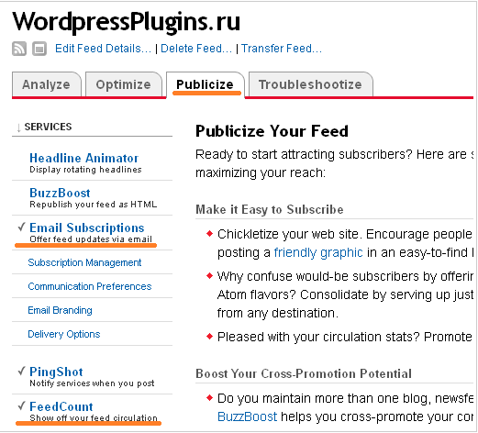478x433 pixels.
Task: Click the RSS feed icon
Action: pyautogui.click(x=19, y=49)
